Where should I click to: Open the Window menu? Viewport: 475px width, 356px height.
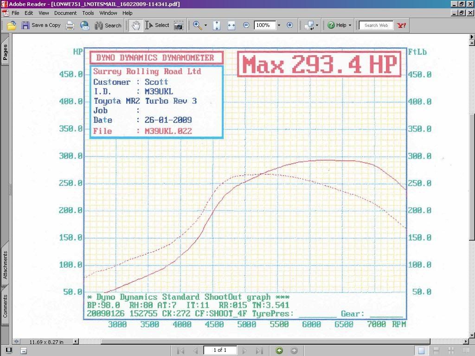point(108,13)
